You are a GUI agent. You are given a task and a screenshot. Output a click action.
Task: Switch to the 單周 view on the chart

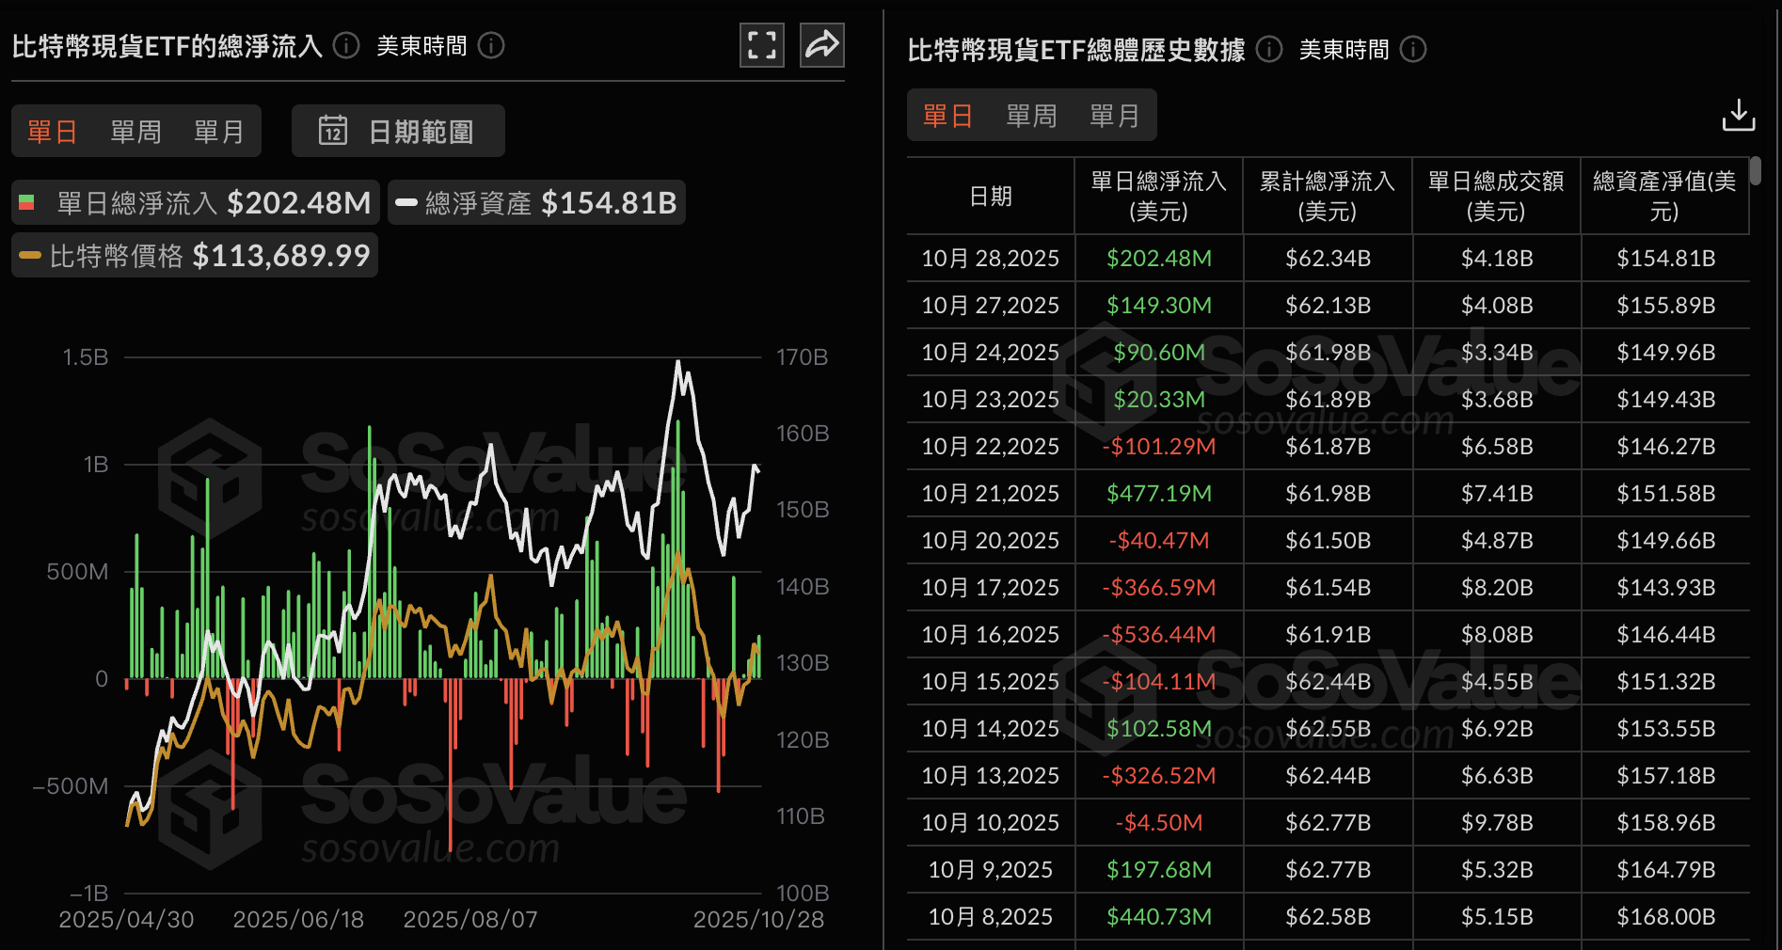pyautogui.click(x=135, y=131)
